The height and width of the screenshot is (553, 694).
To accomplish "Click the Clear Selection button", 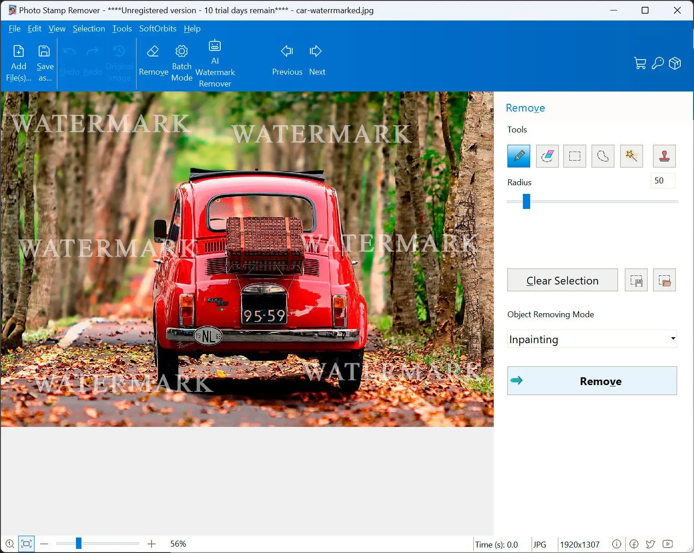I will coord(562,280).
